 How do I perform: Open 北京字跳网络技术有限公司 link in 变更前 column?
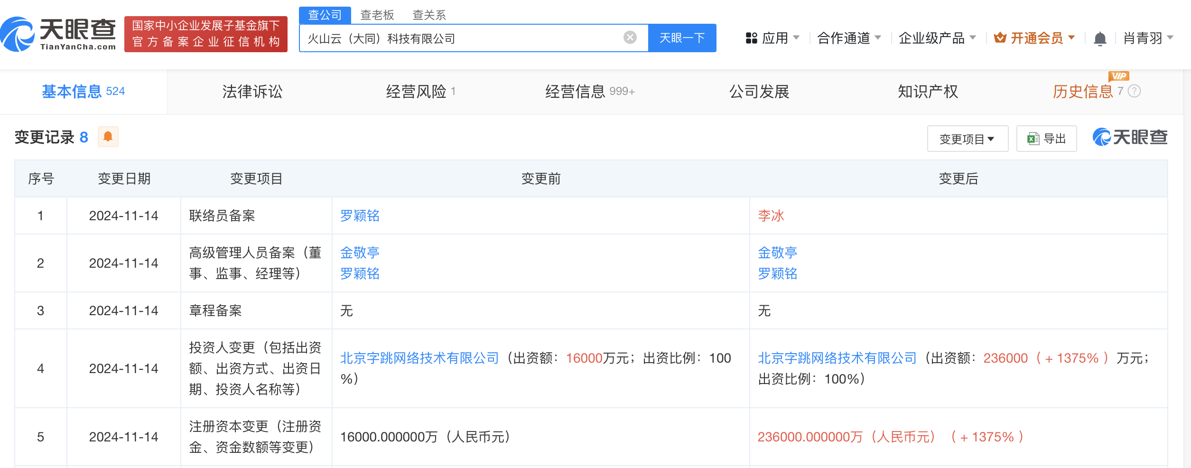[419, 358]
